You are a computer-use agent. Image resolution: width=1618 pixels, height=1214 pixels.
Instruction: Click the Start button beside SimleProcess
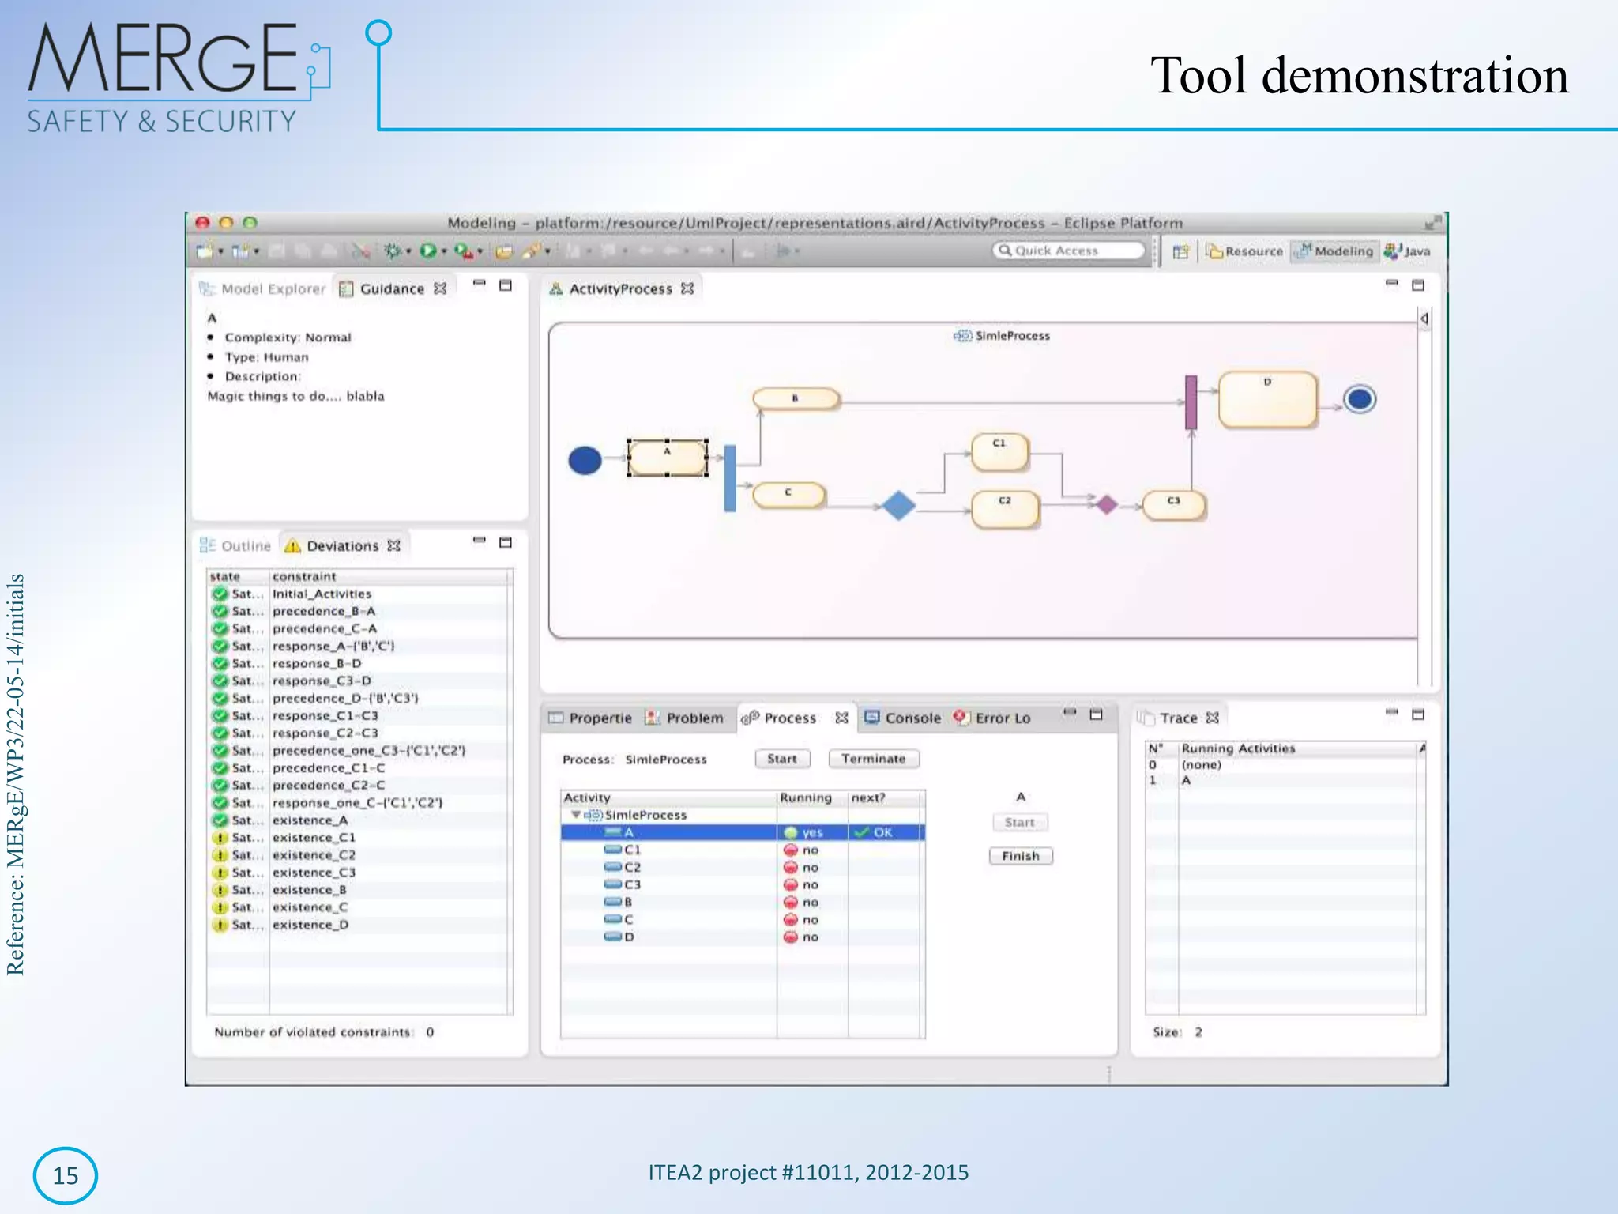[x=782, y=759]
